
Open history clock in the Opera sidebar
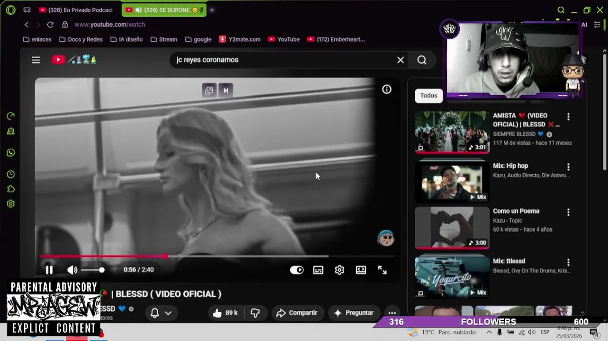[x=11, y=175]
